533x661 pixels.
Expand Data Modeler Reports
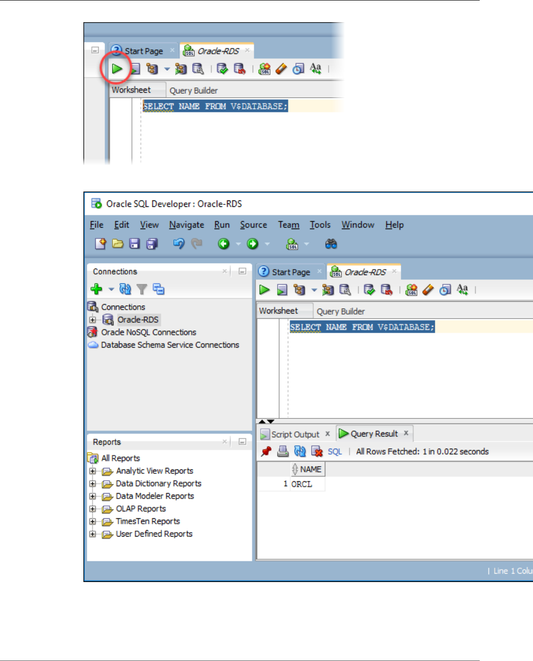coord(92,496)
